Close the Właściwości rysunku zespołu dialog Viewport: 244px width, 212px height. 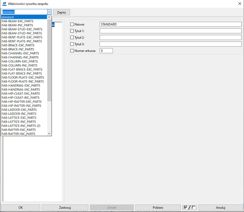coord(238,4)
